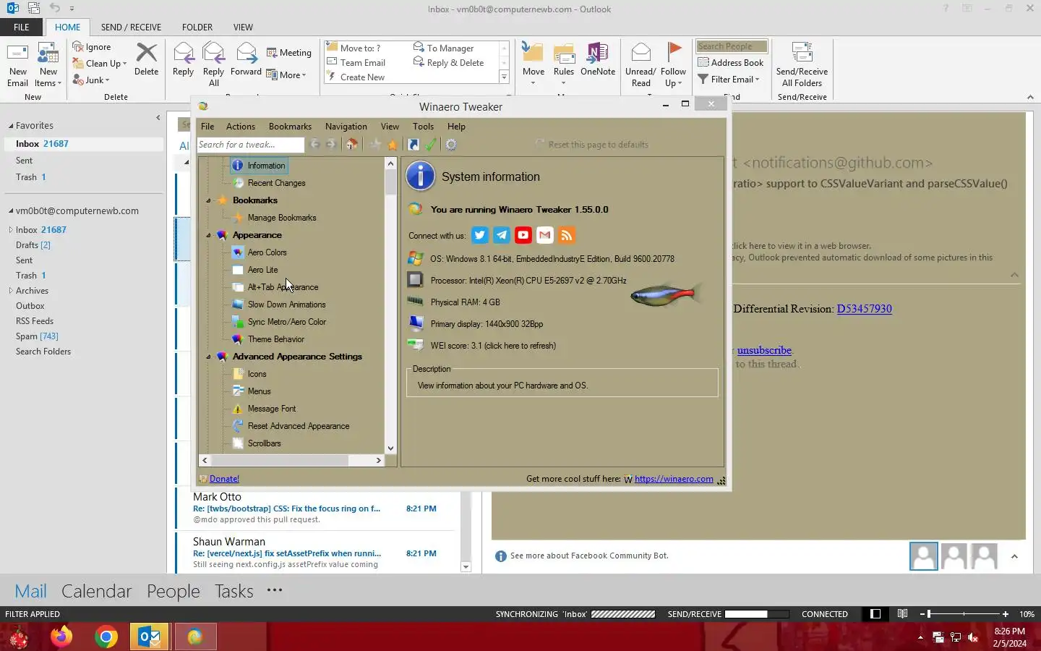Switch to Normal view in status bar
The width and height of the screenshot is (1041, 651).
[875, 614]
